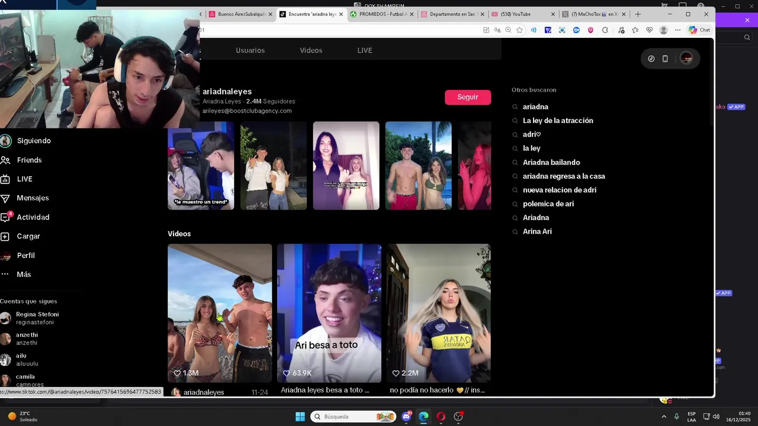
Task: Open the TikTok profile avatar menu
Action: (686, 59)
